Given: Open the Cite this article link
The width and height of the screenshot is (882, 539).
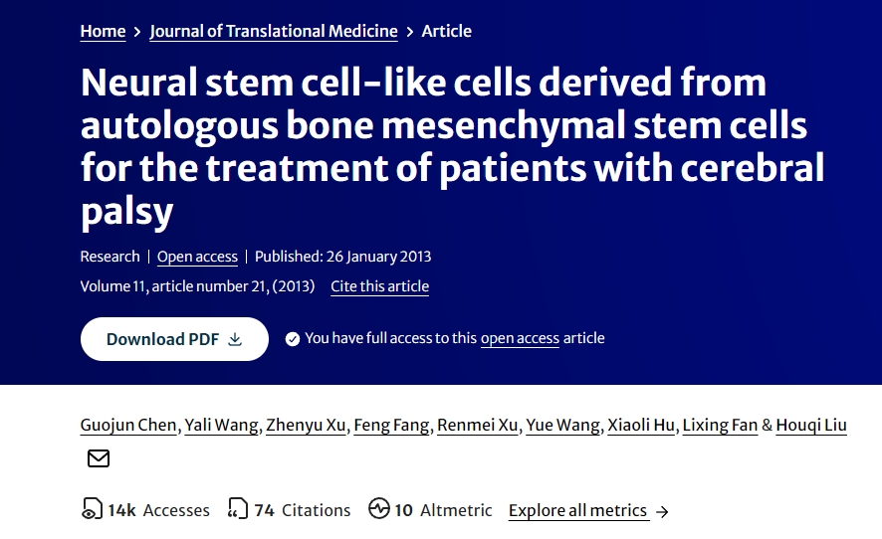Looking at the screenshot, I should (x=379, y=286).
